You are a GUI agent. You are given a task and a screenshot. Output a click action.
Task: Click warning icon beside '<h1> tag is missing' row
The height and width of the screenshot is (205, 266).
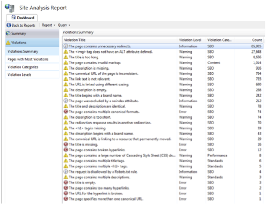click(x=66, y=128)
